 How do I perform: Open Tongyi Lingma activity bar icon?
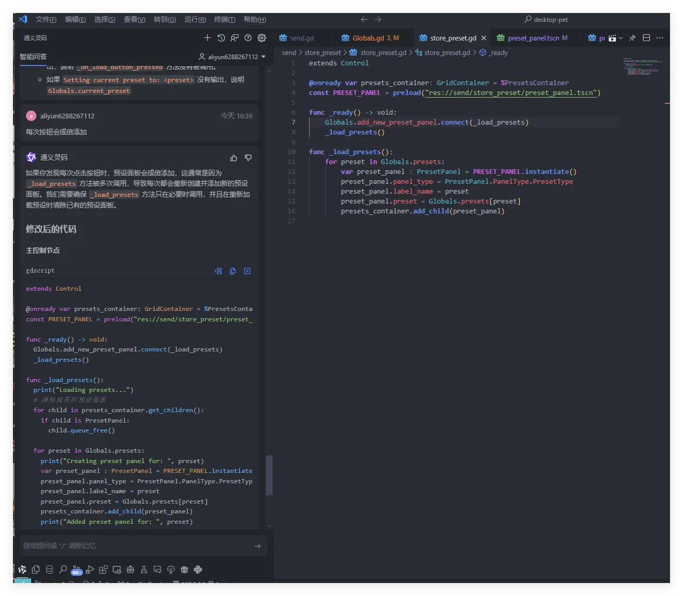click(x=22, y=570)
